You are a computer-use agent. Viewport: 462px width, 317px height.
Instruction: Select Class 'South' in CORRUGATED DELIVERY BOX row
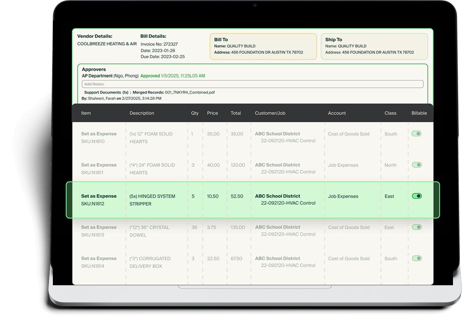coord(391,259)
